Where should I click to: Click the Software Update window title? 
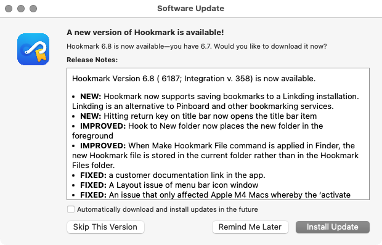click(x=191, y=8)
